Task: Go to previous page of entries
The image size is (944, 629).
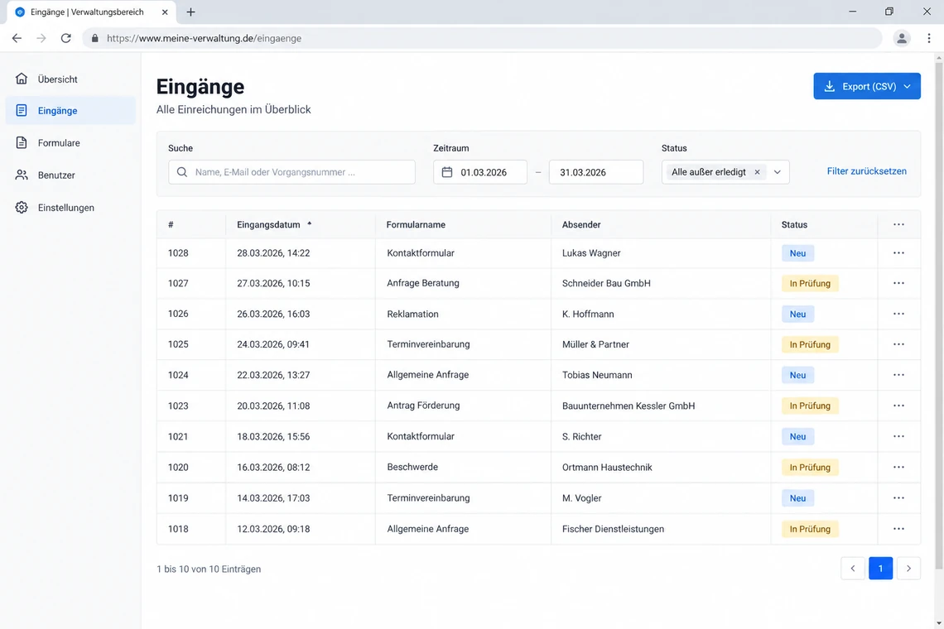Action: [x=852, y=569]
